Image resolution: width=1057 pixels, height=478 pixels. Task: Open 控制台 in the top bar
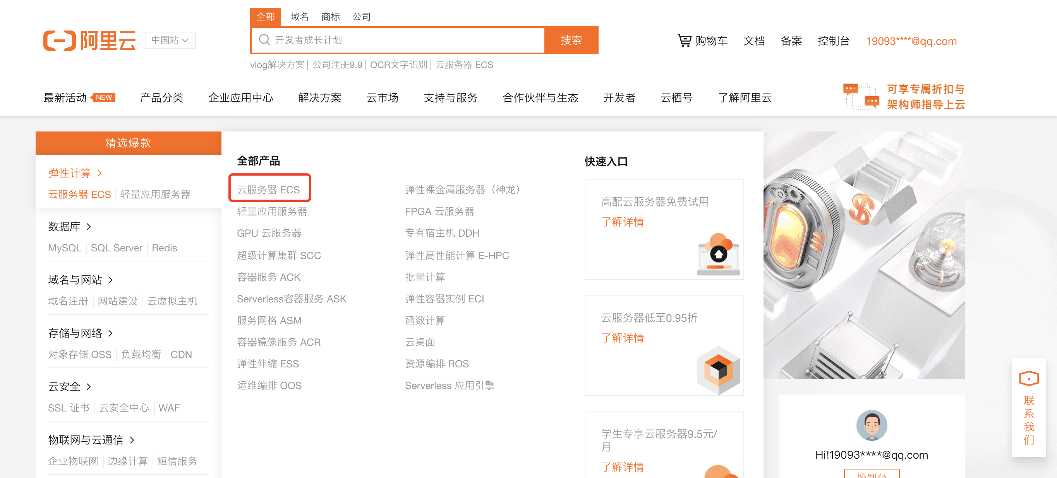click(x=834, y=41)
